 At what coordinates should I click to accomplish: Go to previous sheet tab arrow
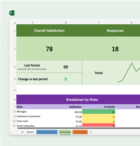click(11, 132)
